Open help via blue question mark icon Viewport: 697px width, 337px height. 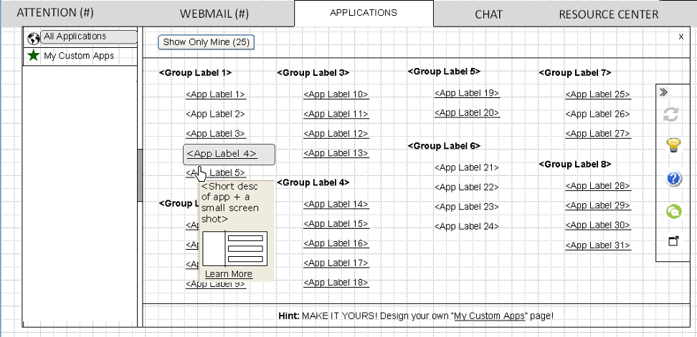coord(673,179)
